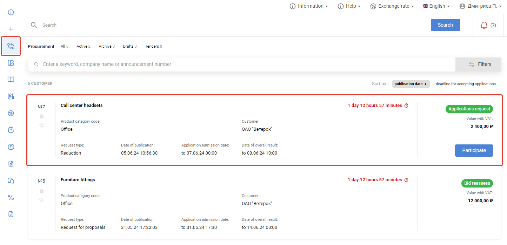Image resolution: width=507 pixels, height=245 pixels.
Task: Open the Exchange rate dropdown
Action: click(x=392, y=6)
